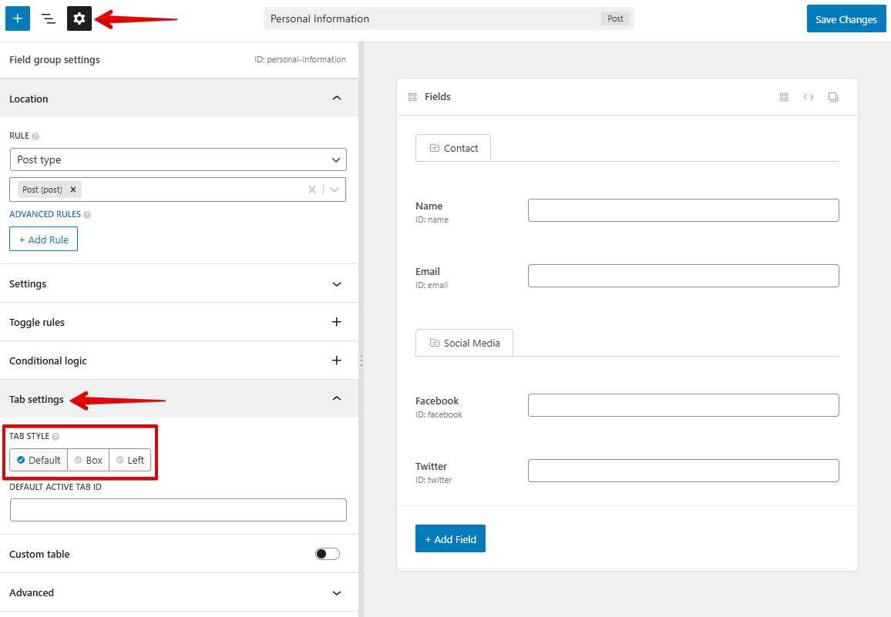Screen dimensions: 891x617
Task: Click the Save Changes button
Action: tap(846, 19)
